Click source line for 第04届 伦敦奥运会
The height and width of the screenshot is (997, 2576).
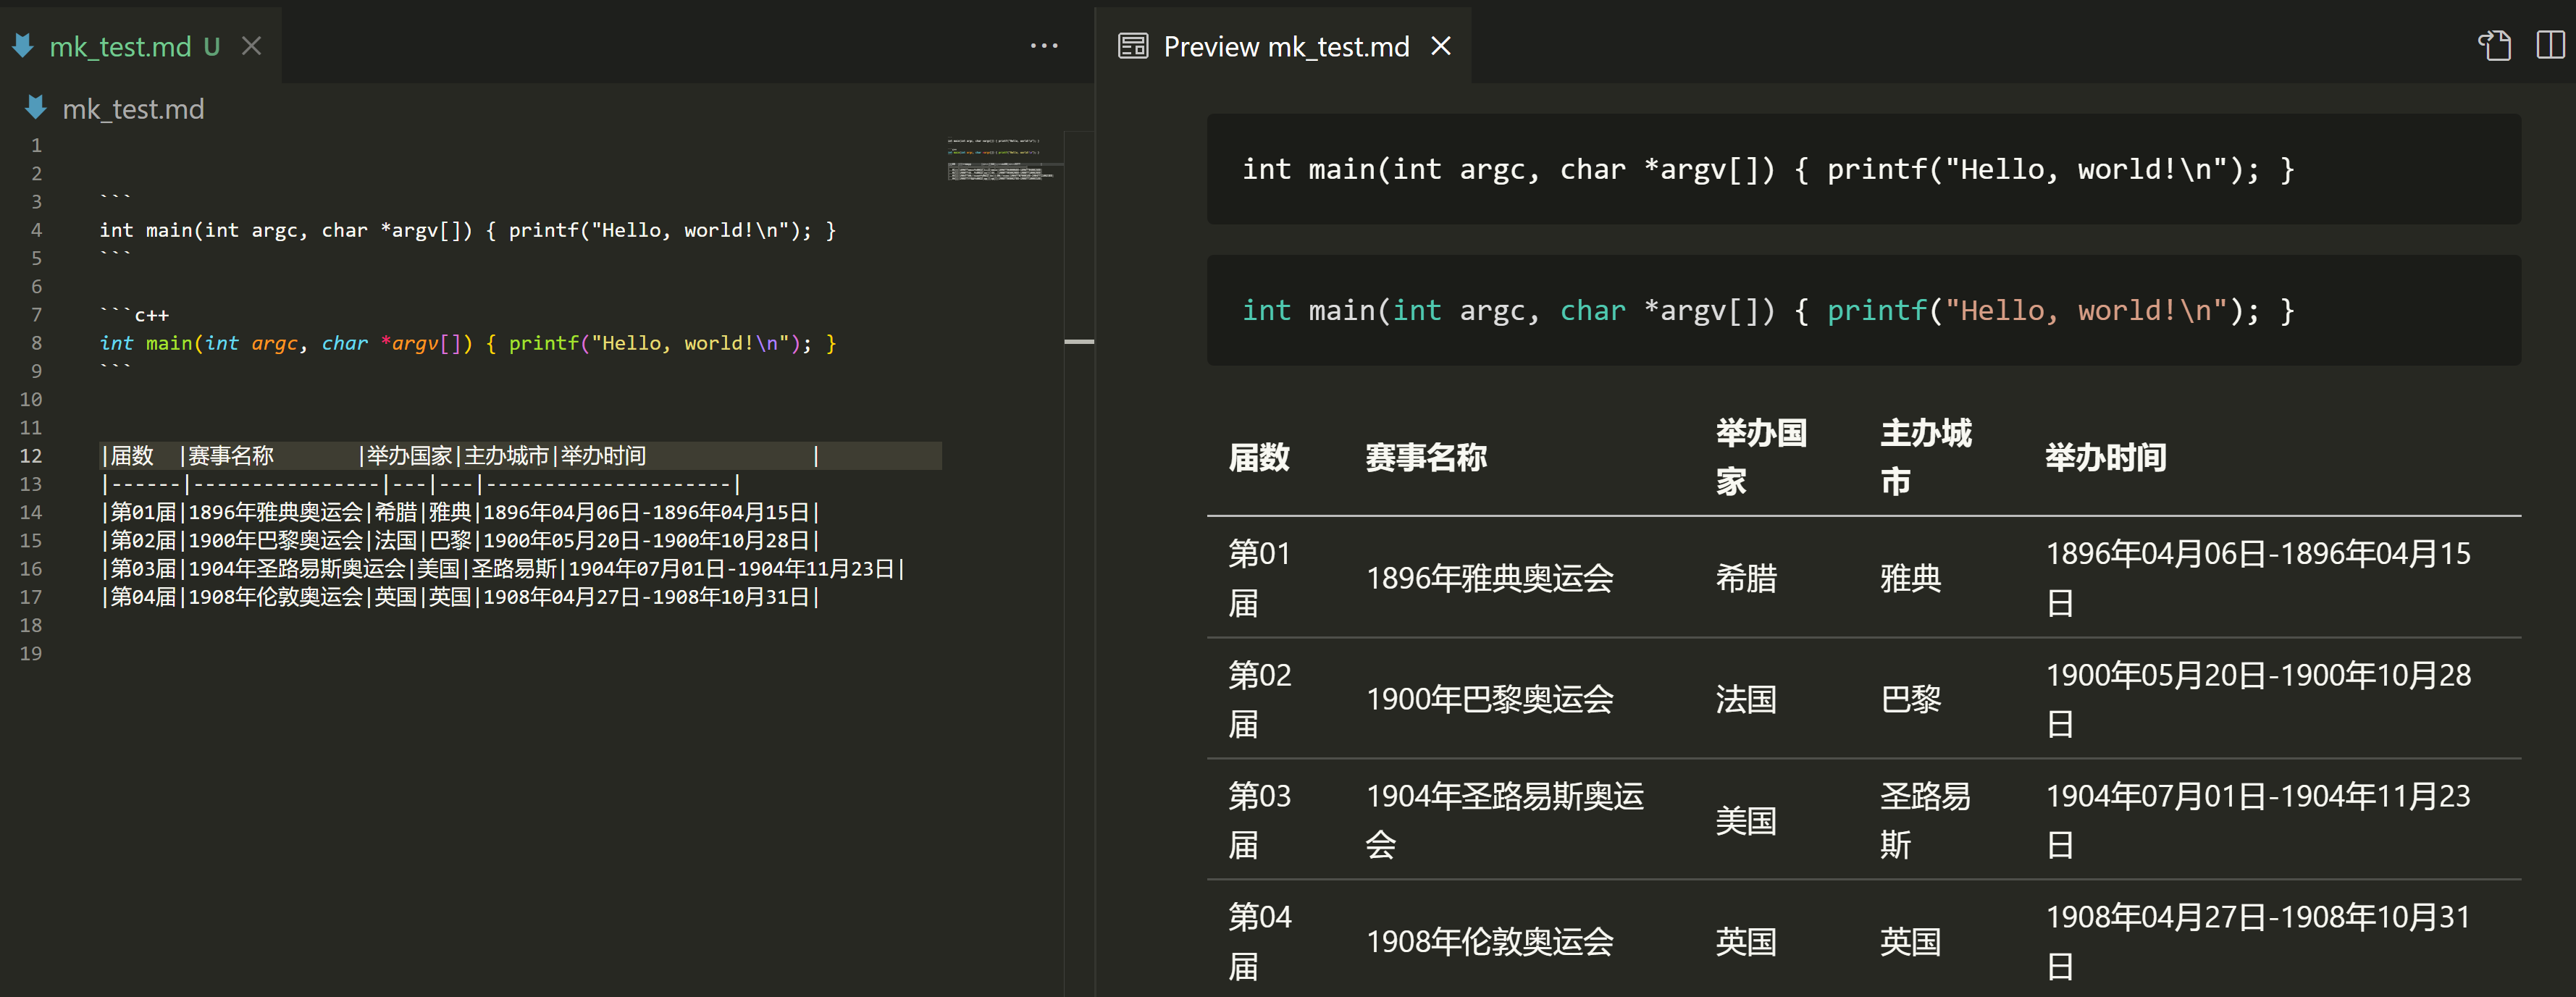(460, 597)
